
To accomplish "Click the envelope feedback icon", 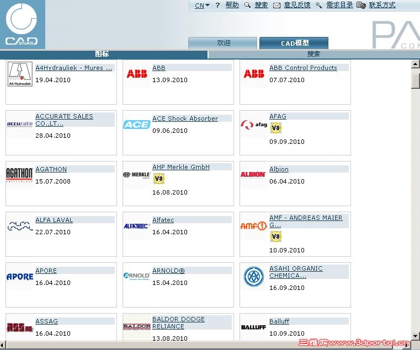I will click(277, 6).
